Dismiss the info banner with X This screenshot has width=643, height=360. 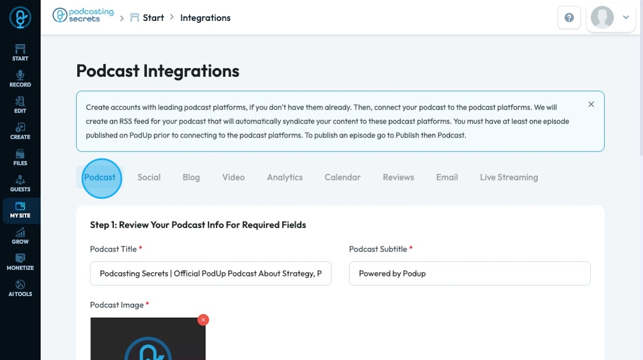click(x=591, y=105)
